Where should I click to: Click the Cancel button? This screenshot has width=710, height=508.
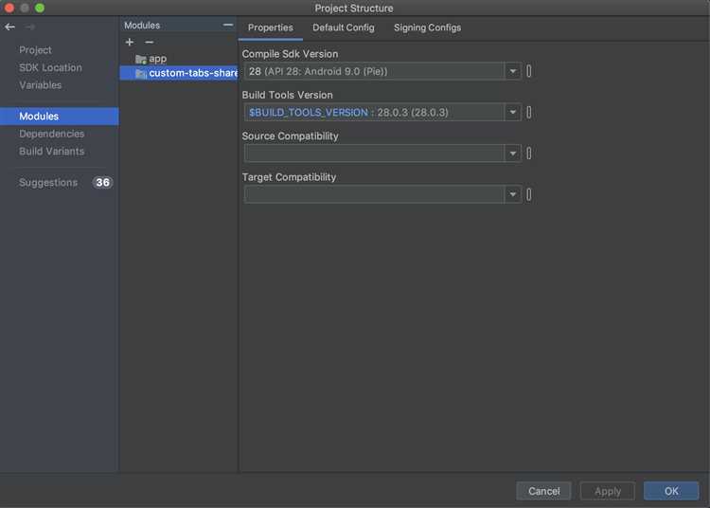pyautogui.click(x=543, y=491)
